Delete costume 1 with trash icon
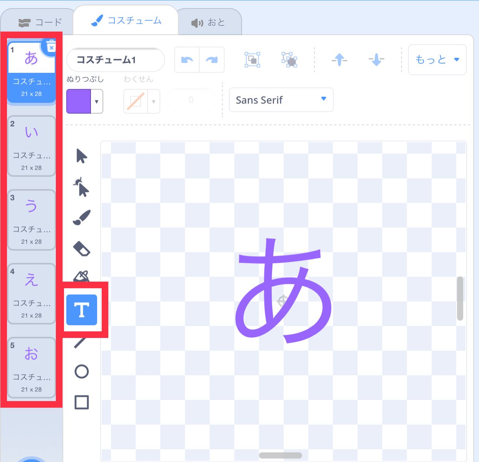Viewport: 479px width, 462px height. [x=50, y=47]
